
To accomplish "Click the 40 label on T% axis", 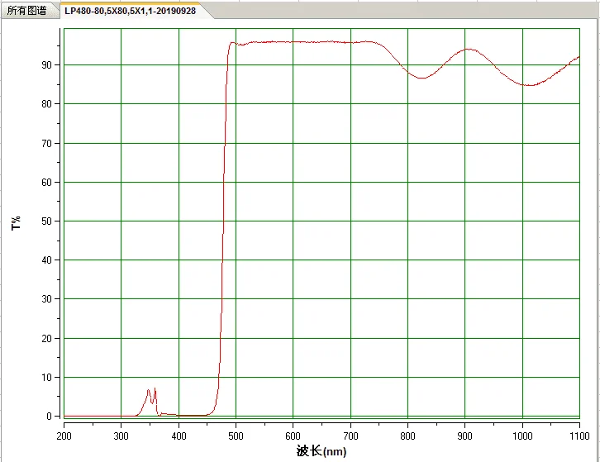I will pos(46,260).
